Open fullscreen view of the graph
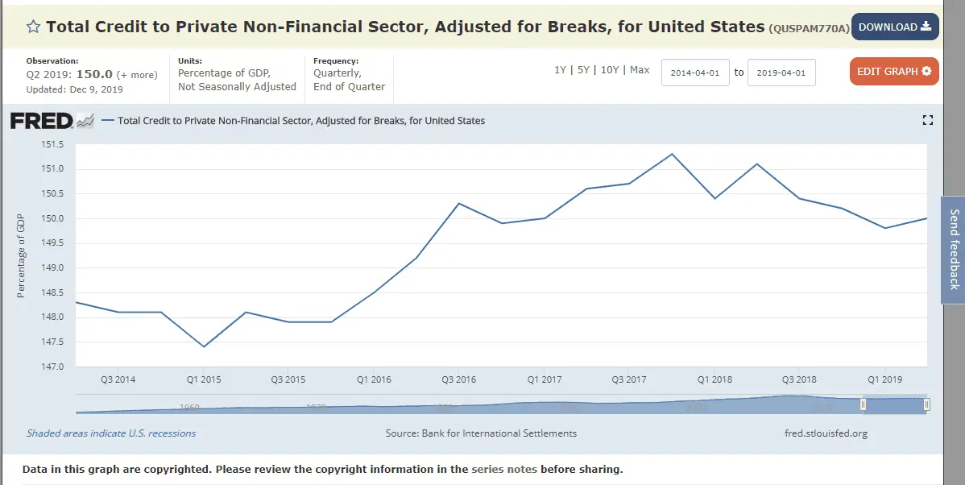Viewport: 965px width, 485px height. (927, 120)
